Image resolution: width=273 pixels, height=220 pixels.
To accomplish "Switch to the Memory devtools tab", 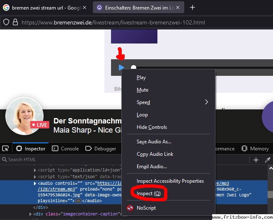I will [x=255, y=149].
